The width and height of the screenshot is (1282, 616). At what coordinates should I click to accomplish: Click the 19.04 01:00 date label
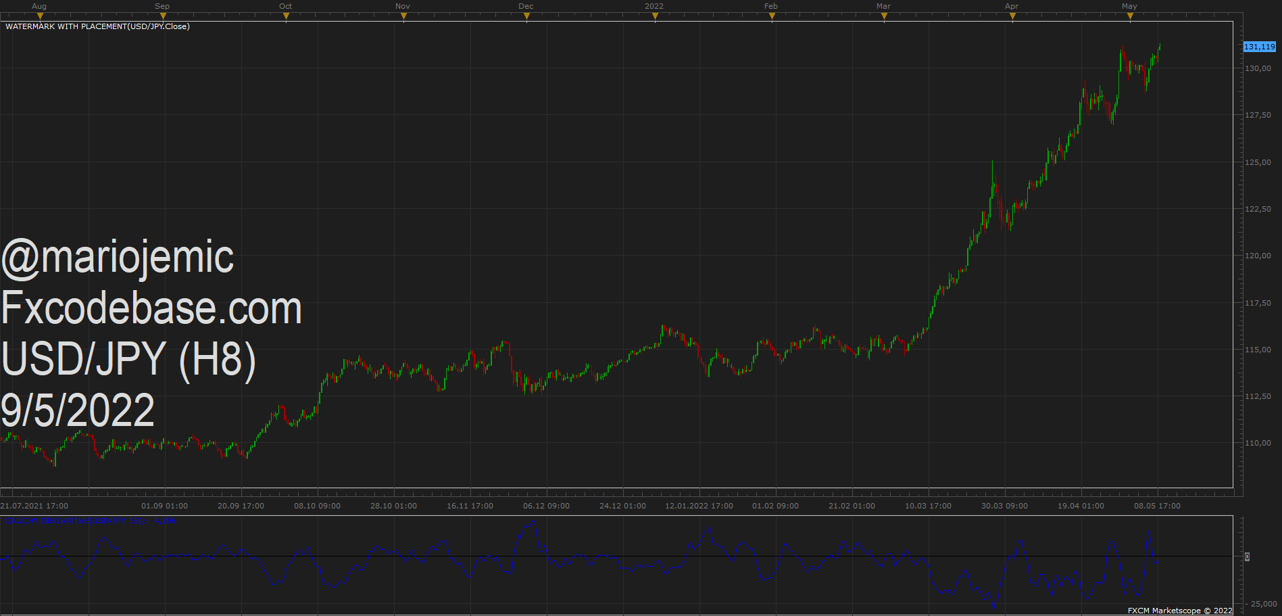click(x=1081, y=506)
